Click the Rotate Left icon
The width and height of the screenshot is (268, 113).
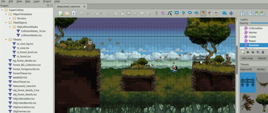[256, 13]
